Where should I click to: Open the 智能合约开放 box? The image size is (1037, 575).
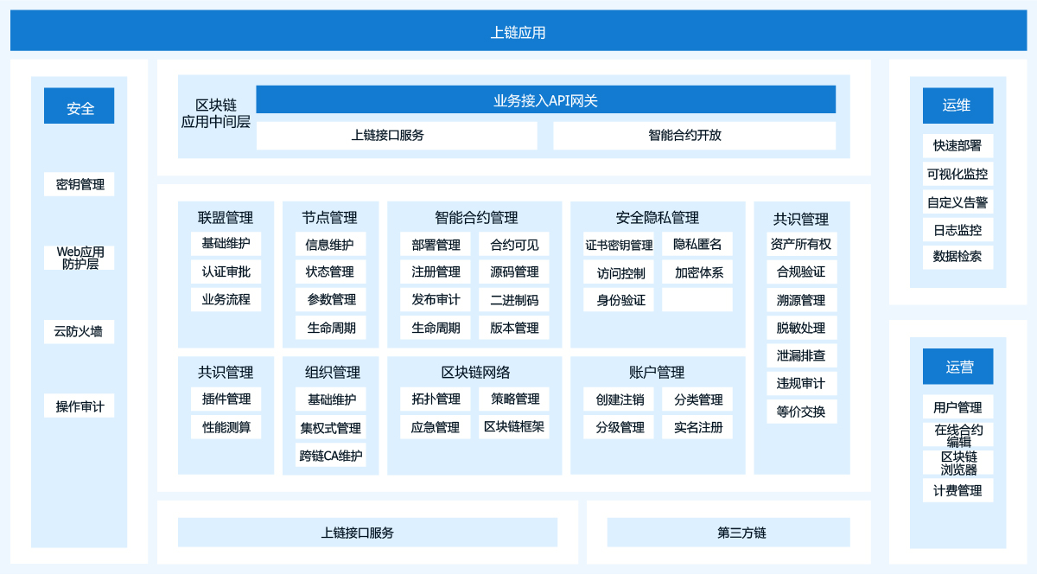click(694, 136)
